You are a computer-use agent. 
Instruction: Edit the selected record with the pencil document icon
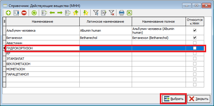[16, 13]
